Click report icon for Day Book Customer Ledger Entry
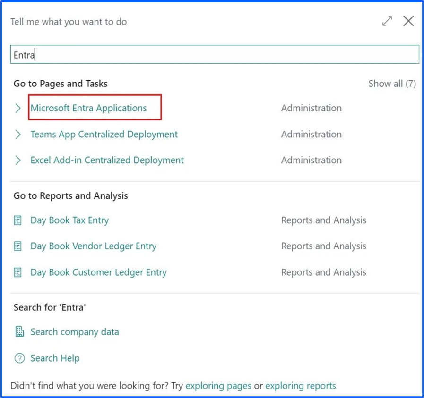 18,272
